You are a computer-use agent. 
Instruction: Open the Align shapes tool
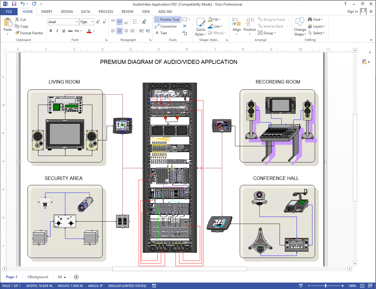coord(237,23)
